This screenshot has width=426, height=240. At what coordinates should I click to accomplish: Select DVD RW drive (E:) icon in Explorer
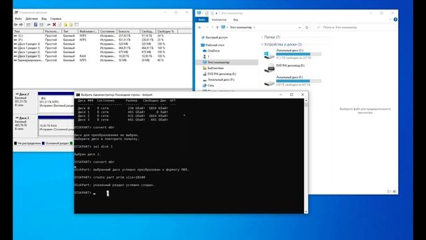(269, 68)
